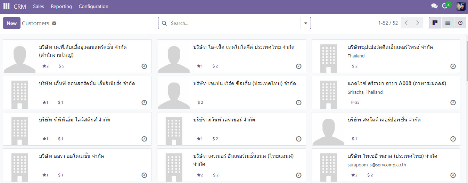This screenshot has height=183, width=468.
Task: Open the Configuration dropdown menu
Action: (93, 6)
